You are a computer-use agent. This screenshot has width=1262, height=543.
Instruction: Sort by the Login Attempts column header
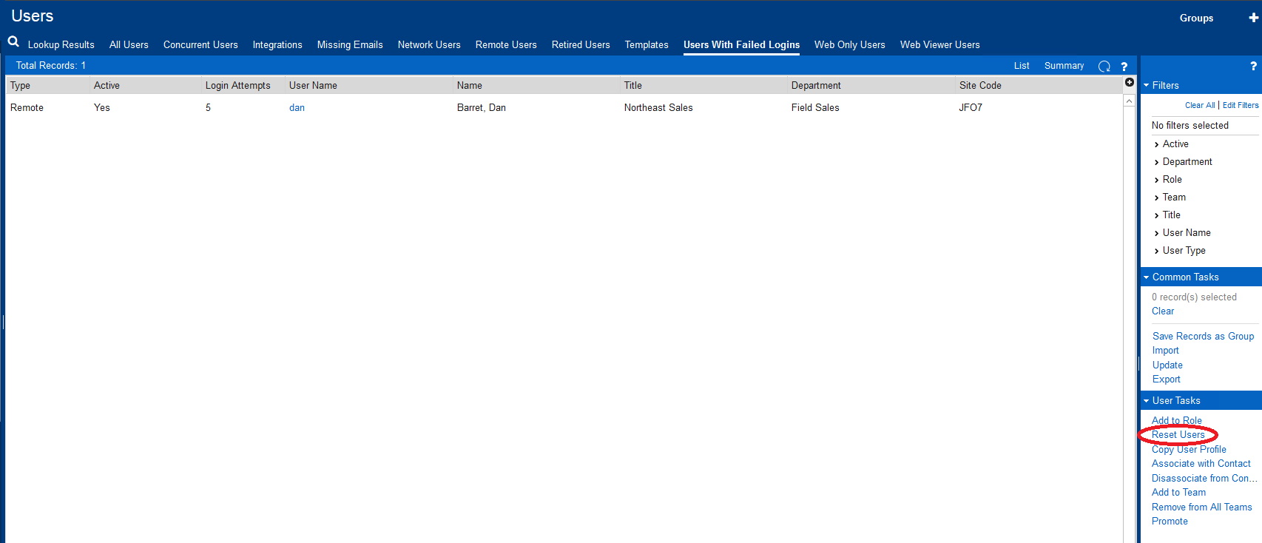pyautogui.click(x=238, y=86)
